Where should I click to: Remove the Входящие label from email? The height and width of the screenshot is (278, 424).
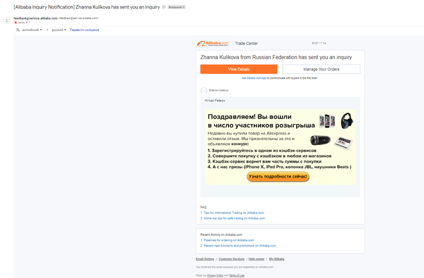pos(184,7)
